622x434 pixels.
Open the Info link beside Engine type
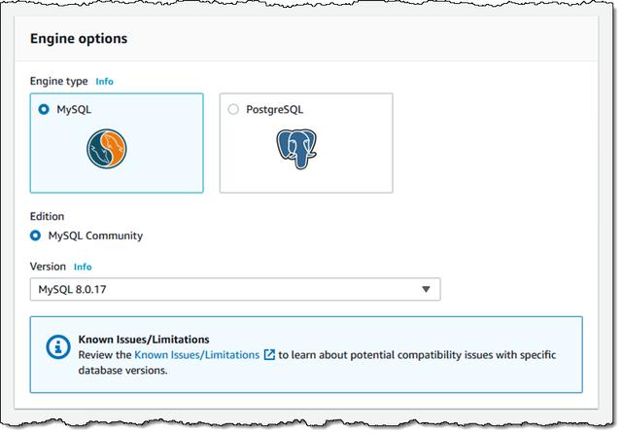click(x=104, y=82)
